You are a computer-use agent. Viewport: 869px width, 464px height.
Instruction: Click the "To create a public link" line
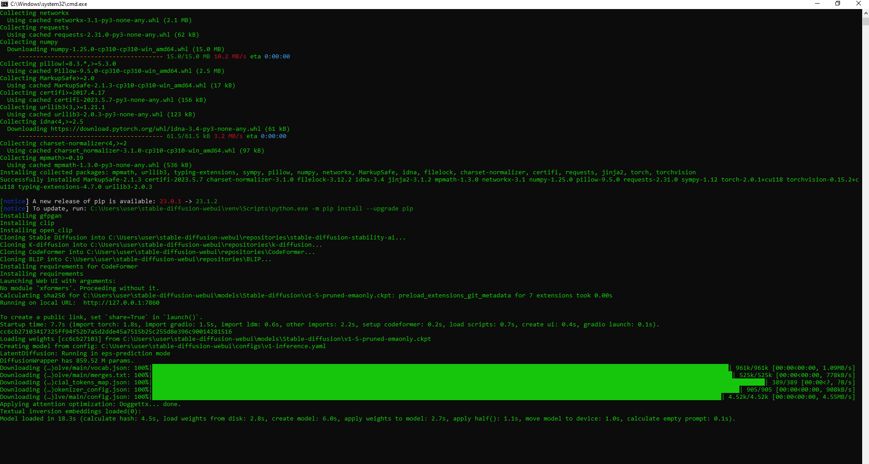click(101, 317)
